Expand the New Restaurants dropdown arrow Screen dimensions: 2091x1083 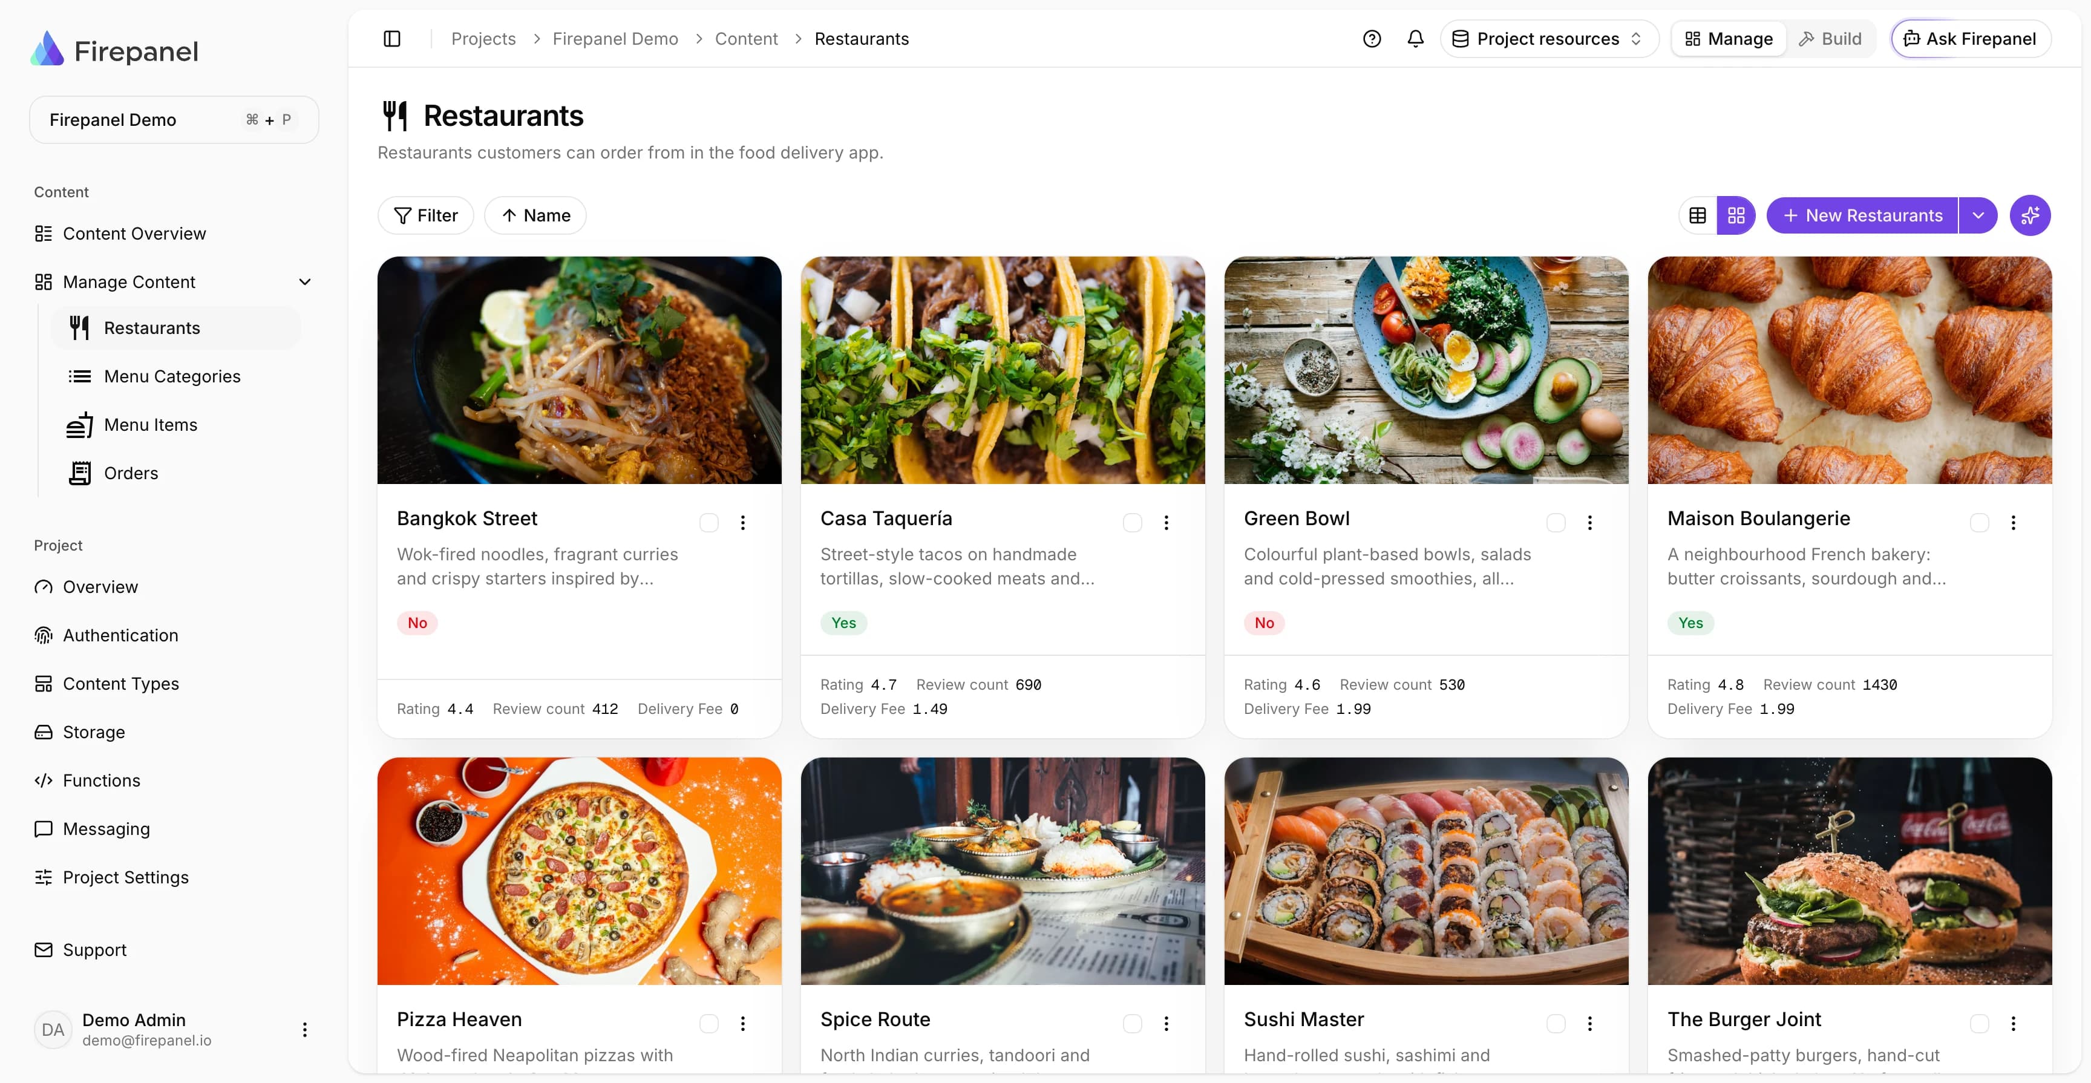click(1978, 215)
